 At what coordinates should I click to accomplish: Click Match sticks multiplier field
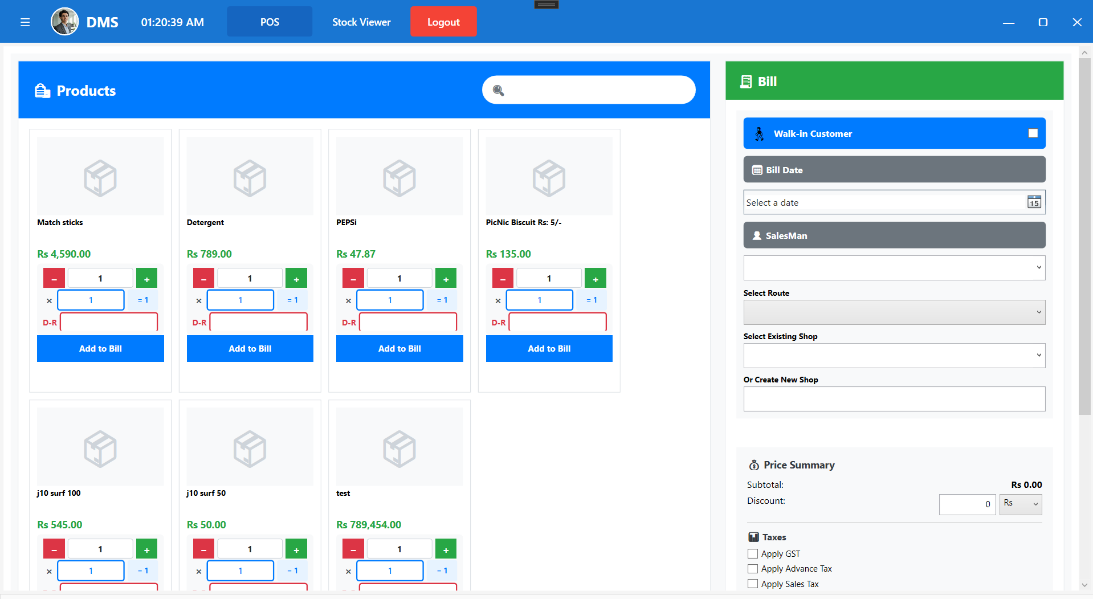point(91,300)
